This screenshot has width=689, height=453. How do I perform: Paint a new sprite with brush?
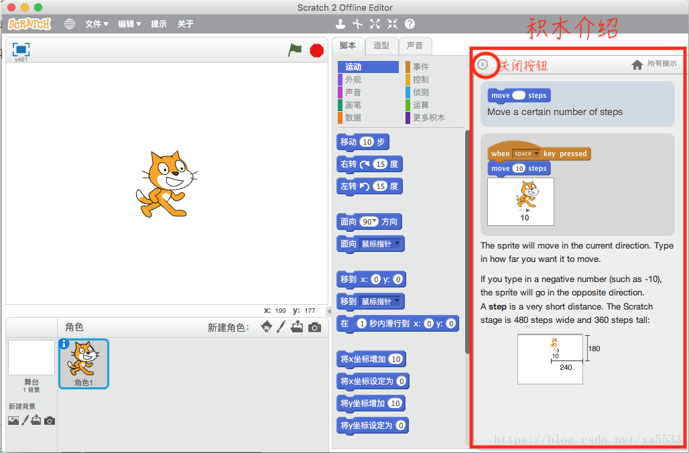[x=281, y=326]
